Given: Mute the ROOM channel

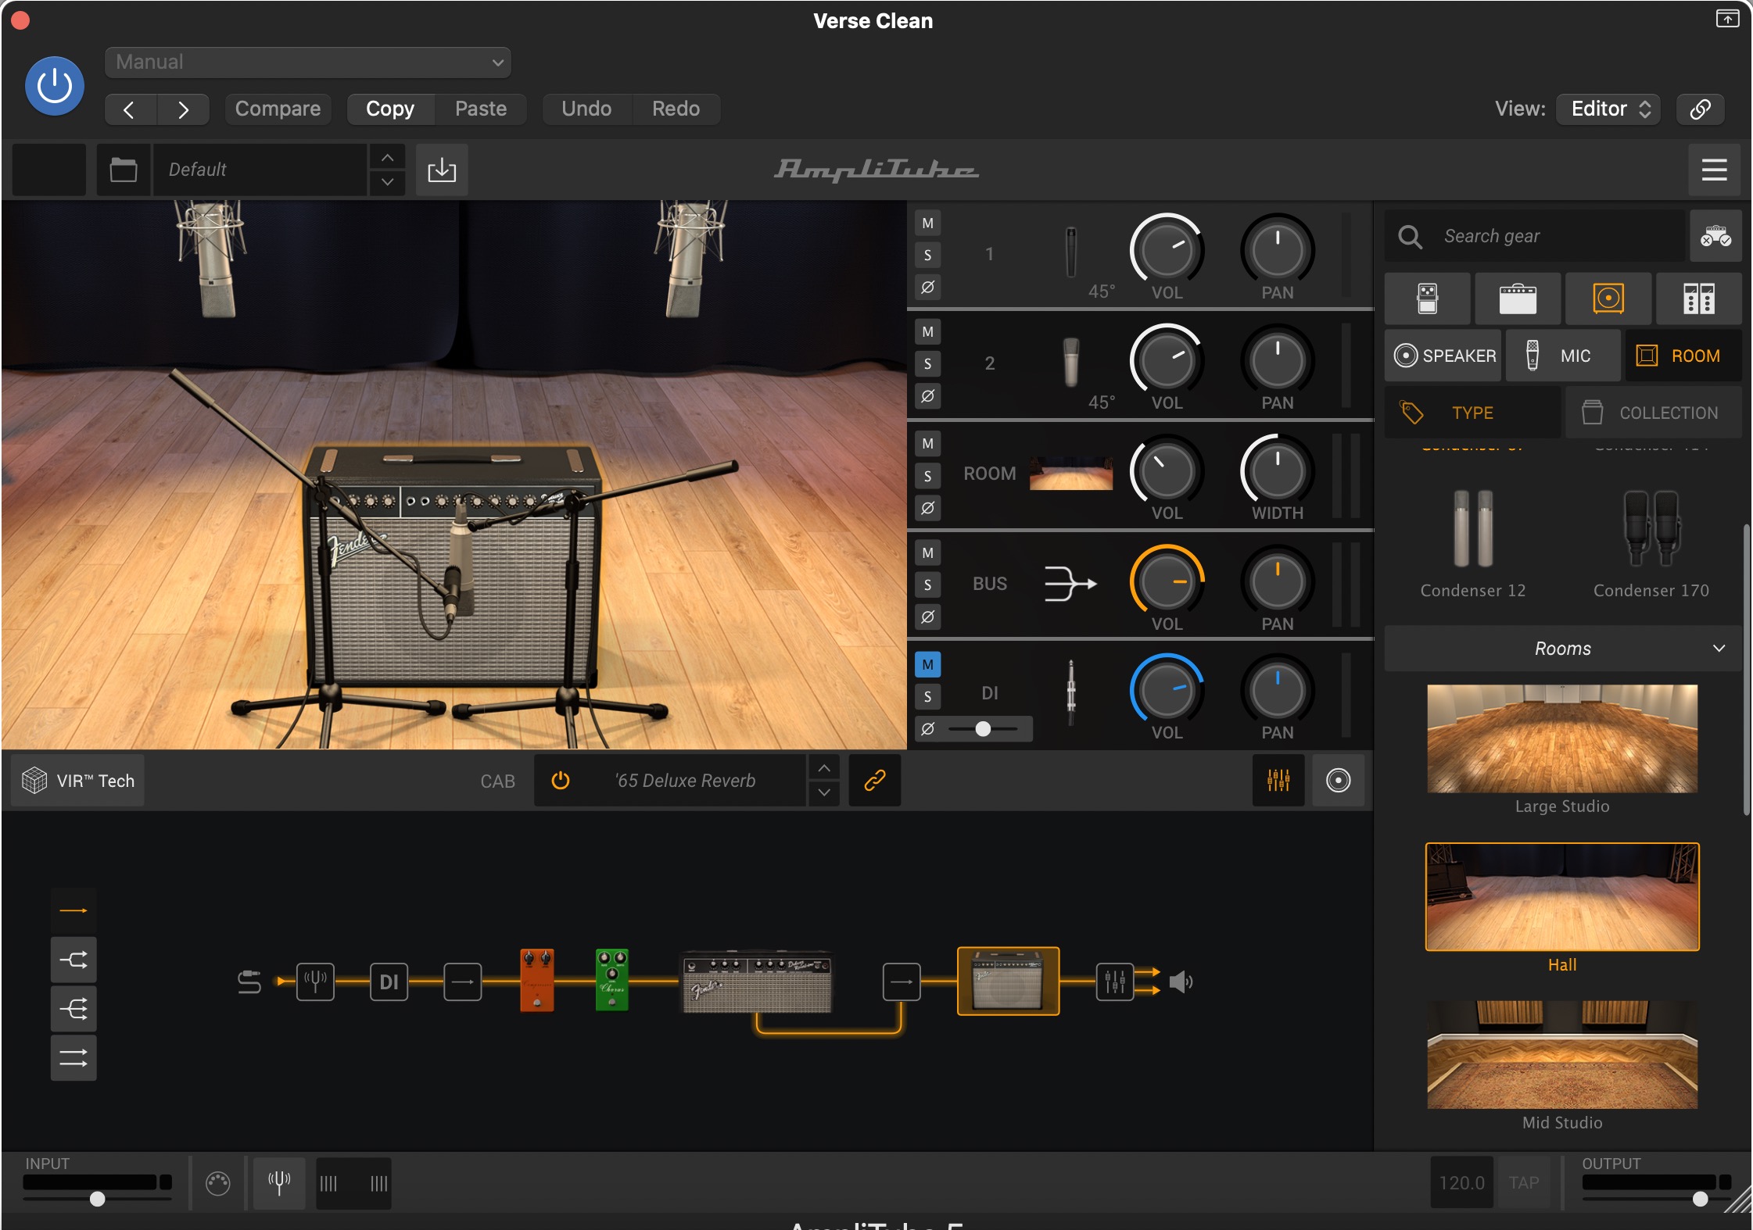Looking at the screenshot, I should pyautogui.click(x=927, y=444).
